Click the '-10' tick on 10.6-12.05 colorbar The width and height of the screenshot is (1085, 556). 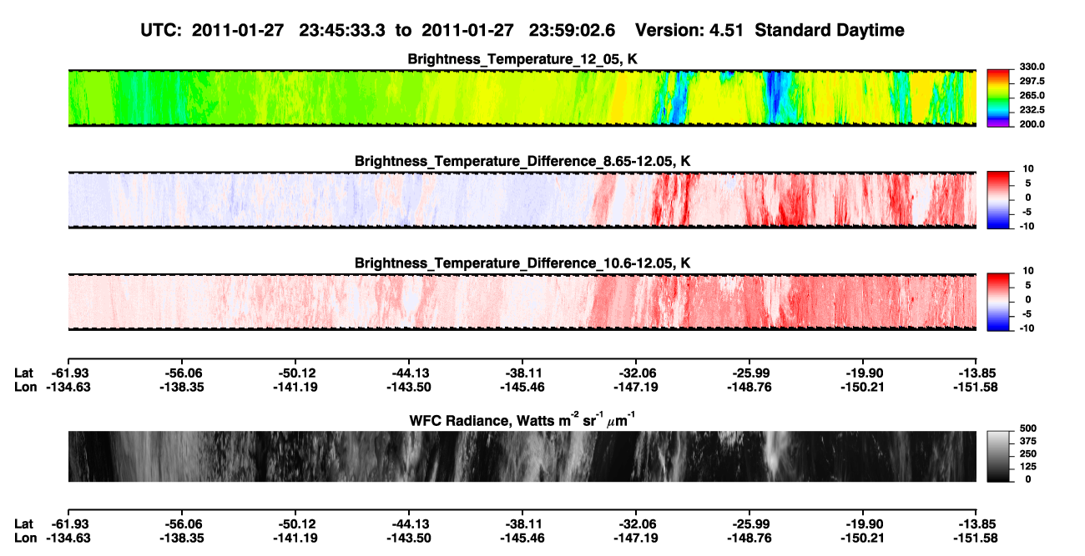(1027, 328)
